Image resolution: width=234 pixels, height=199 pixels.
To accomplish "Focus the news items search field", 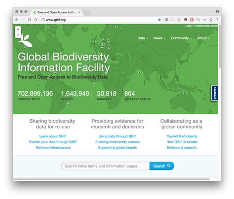I will 106,166.
